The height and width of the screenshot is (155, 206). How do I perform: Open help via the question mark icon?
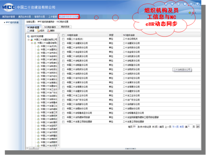coord(197,4)
